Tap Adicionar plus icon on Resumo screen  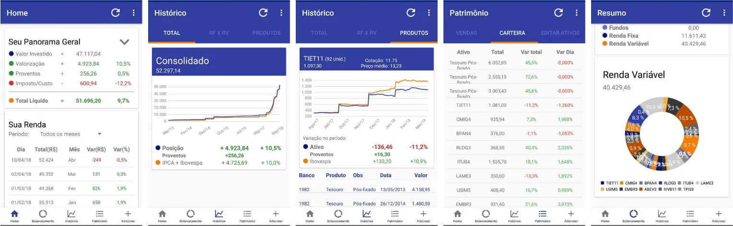[718, 216]
